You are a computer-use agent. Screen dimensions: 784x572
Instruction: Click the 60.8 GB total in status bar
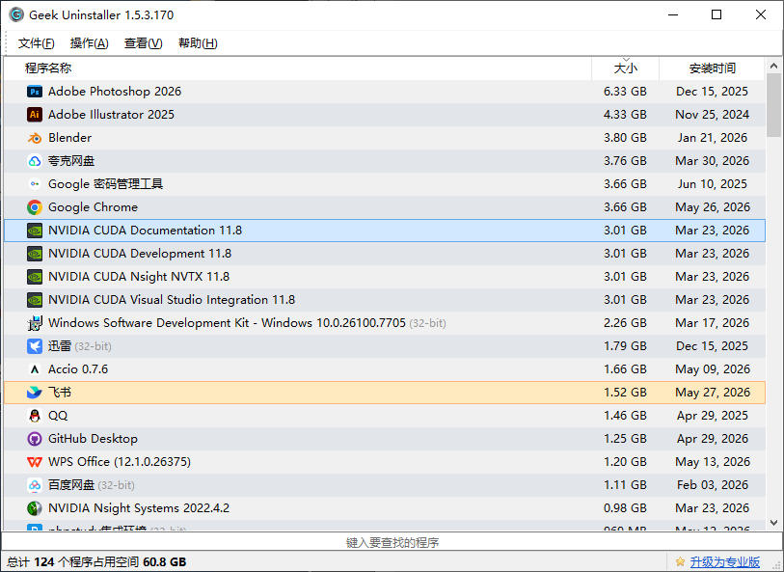[165, 562]
